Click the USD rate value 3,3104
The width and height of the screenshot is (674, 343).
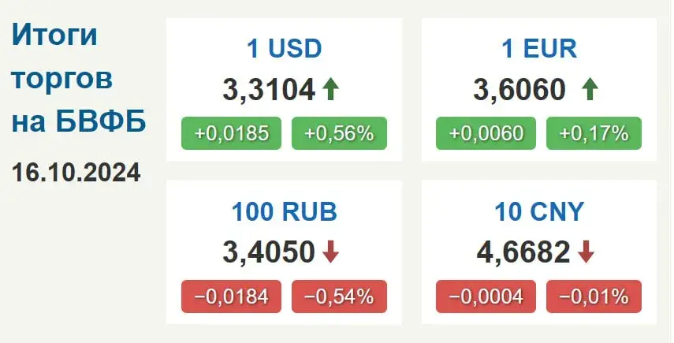pos(270,91)
